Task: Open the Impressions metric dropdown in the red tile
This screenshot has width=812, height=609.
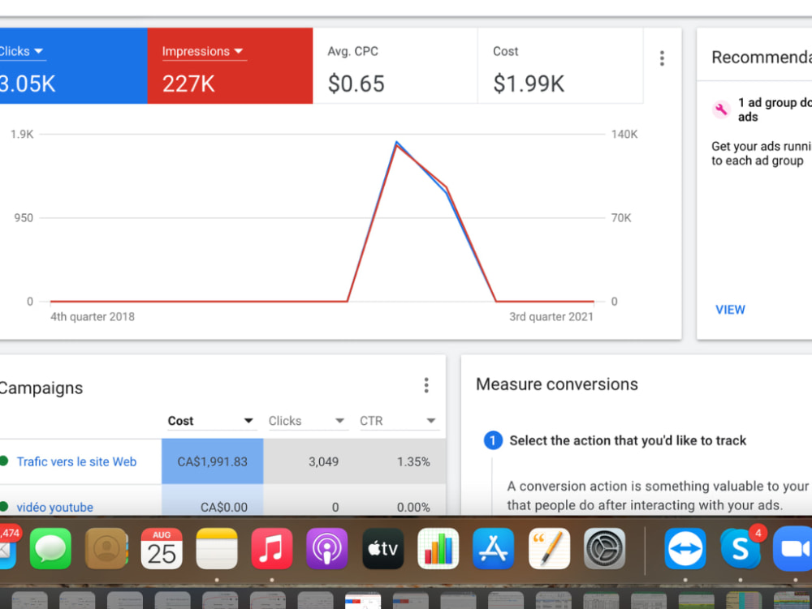Action: [x=203, y=51]
